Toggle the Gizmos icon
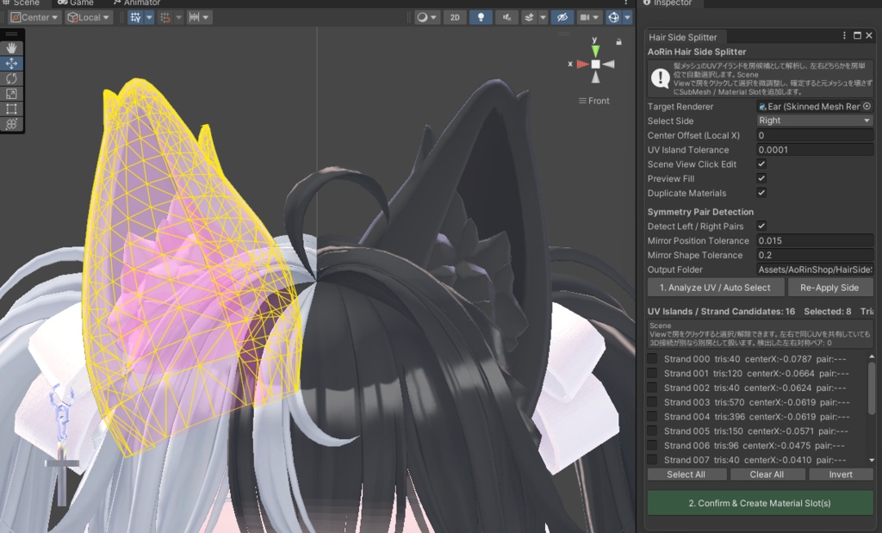Screen dimensions: 882x533 (613, 17)
